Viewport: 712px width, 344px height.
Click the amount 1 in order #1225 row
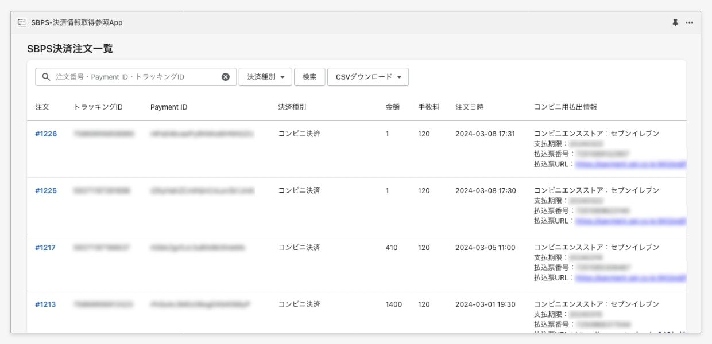(388, 190)
